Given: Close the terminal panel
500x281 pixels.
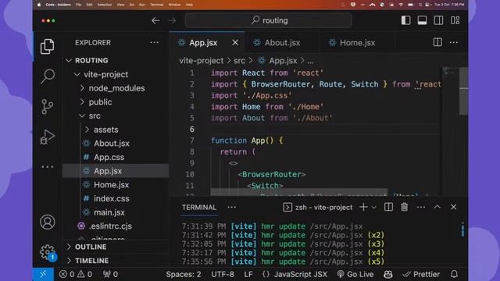Looking at the screenshot, I should [x=453, y=207].
